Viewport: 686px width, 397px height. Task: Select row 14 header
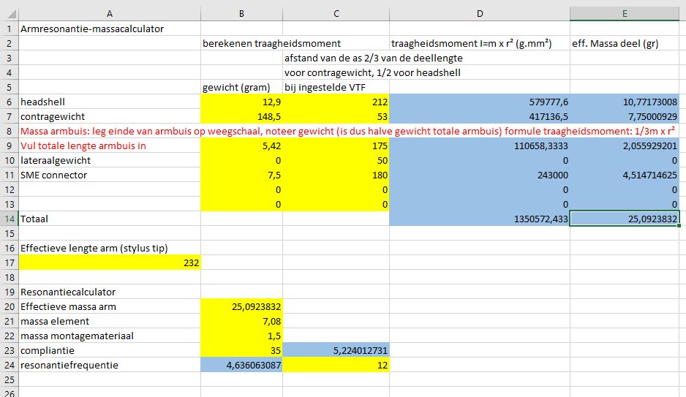tap(10, 219)
